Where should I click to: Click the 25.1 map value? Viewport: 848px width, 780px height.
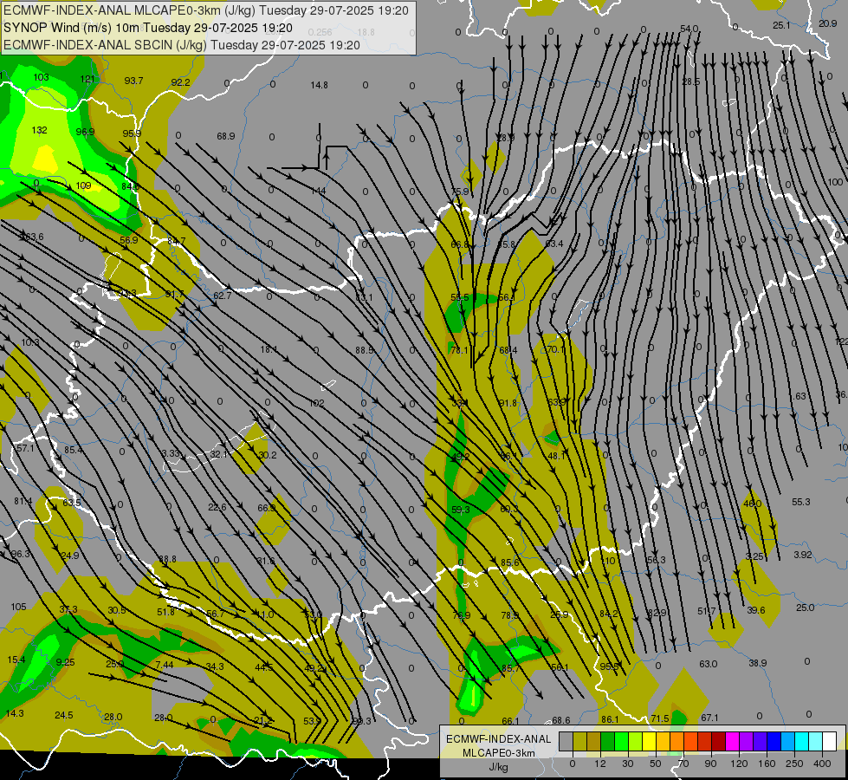tap(781, 25)
